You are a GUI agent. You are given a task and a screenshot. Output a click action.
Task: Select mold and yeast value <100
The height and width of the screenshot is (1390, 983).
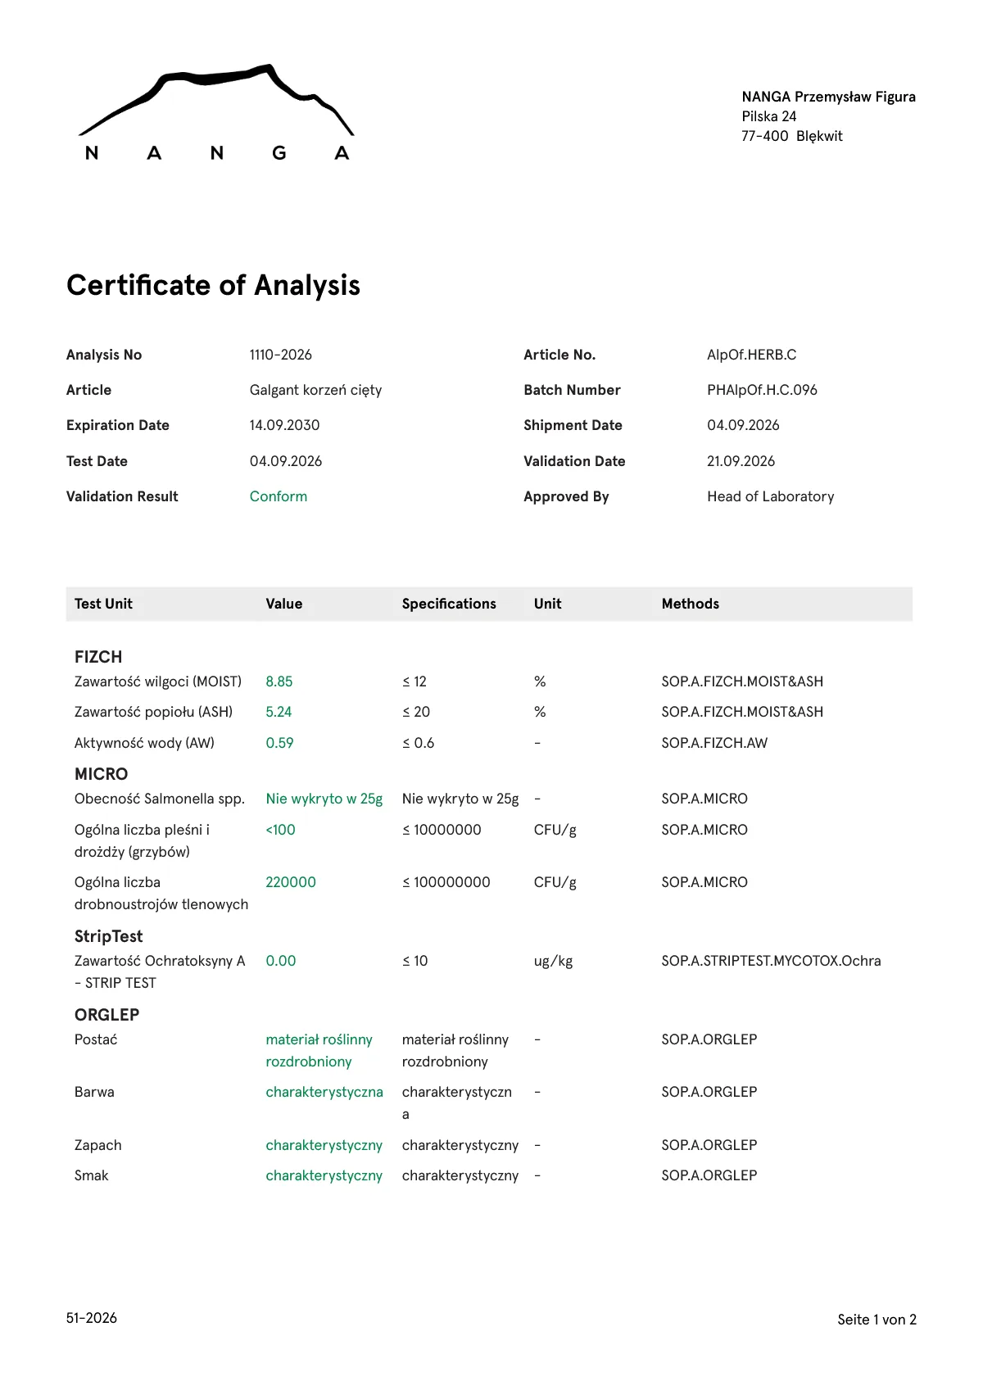(x=280, y=830)
